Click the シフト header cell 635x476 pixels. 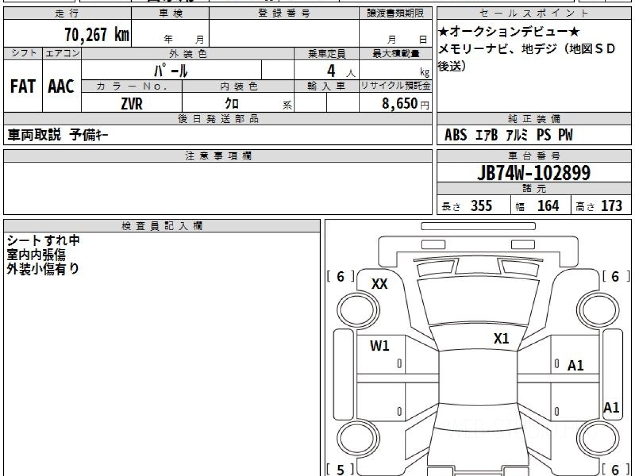(x=23, y=53)
